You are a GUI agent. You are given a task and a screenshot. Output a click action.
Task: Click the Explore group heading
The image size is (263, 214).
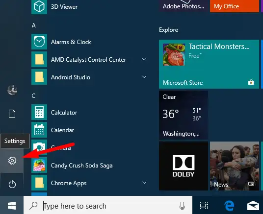pos(169,30)
